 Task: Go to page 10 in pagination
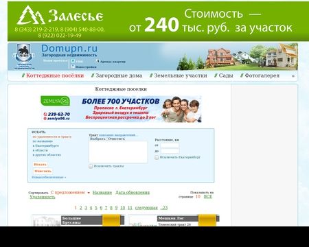123,208
